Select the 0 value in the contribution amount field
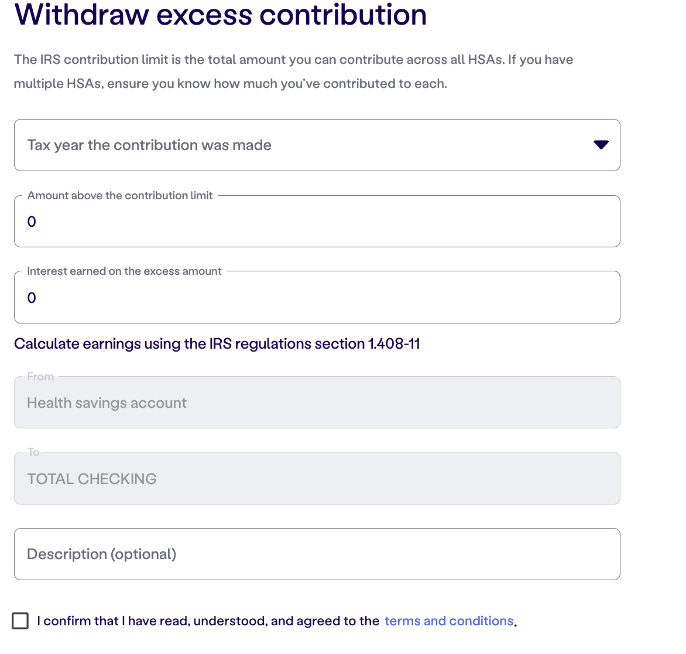The width and height of the screenshot is (686, 654). click(32, 222)
